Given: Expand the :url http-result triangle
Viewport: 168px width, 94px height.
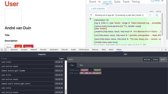Looking at the screenshot, I should coord(127,35).
